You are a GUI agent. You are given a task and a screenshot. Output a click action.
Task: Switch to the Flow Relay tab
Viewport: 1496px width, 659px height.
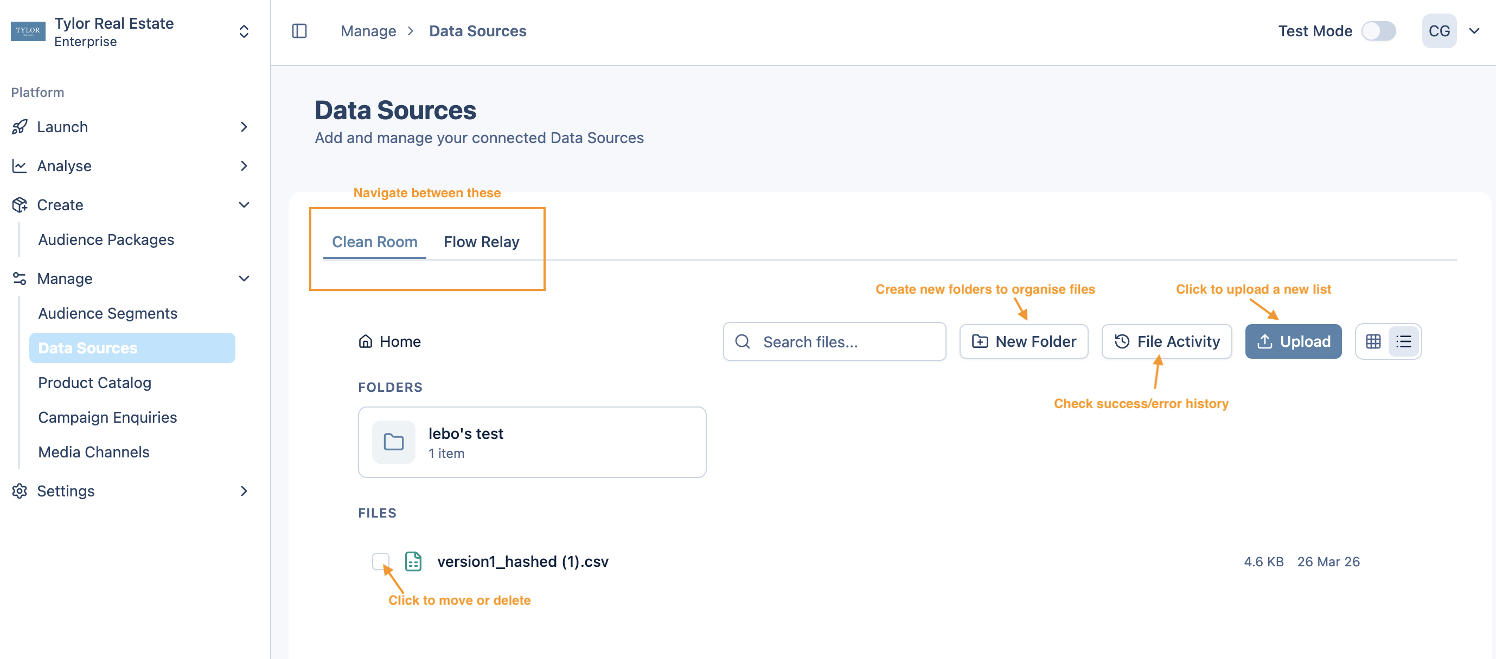pyautogui.click(x=481, y=242)
